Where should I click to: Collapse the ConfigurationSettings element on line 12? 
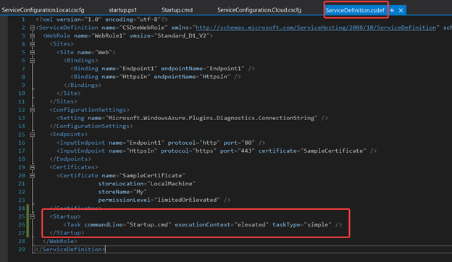pyautogui.click(x=33, y=110)
